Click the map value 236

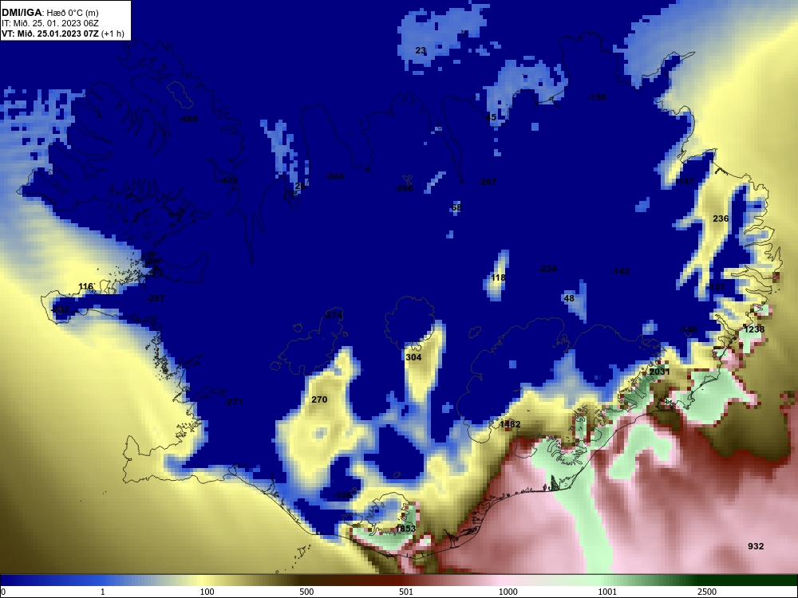point(721,218)
